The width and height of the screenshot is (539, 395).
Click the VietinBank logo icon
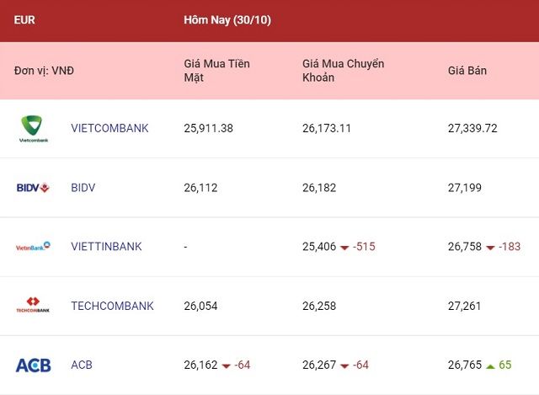pos(34,247)
